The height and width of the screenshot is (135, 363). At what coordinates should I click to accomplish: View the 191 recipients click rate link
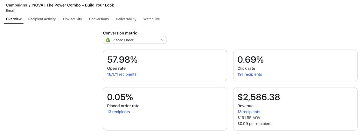pos(250,74)
